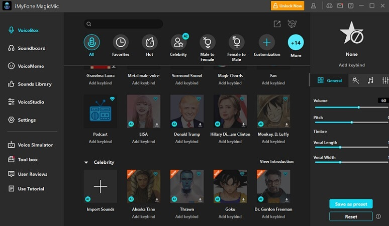The height and width of the screenshot is (226, 389).
Task: Add keybind under None voice
Action: 352,65
